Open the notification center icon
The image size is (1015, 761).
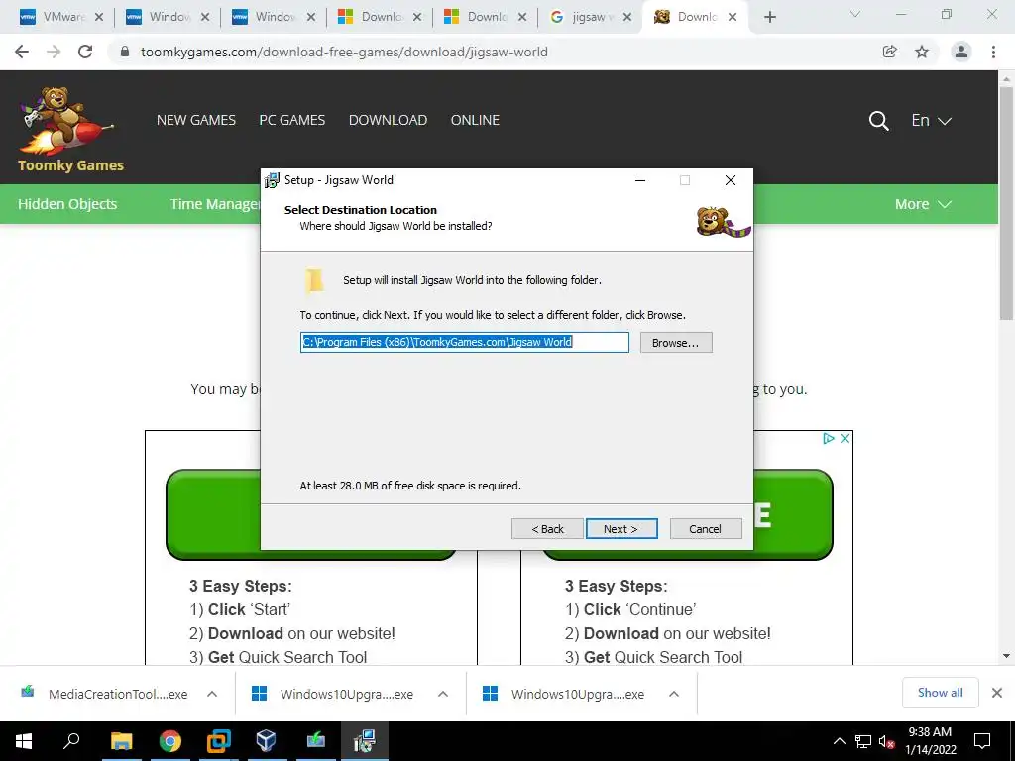[982, 741]
